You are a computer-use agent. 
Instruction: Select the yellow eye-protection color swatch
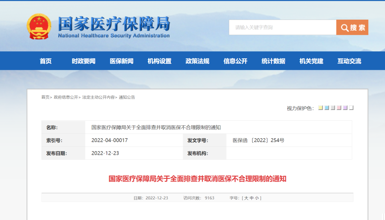pos(320,108)
